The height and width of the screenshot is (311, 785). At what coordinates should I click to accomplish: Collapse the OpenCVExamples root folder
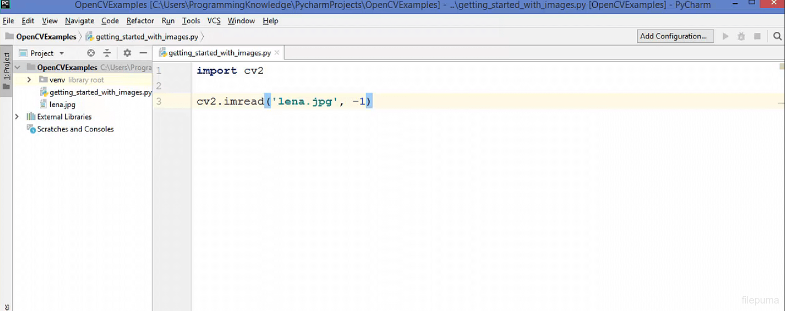click(x=17, y=67)
